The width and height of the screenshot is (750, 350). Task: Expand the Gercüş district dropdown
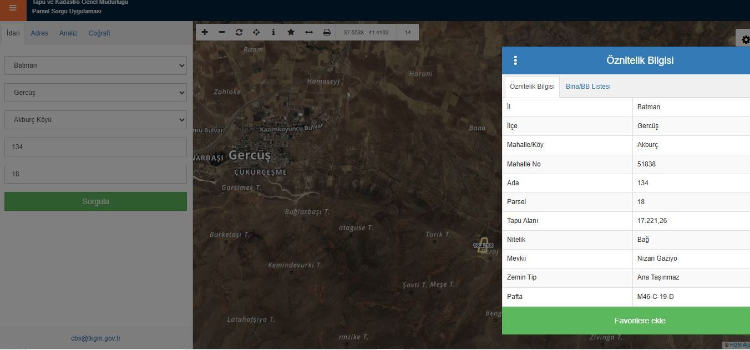[x=95, y=93]
